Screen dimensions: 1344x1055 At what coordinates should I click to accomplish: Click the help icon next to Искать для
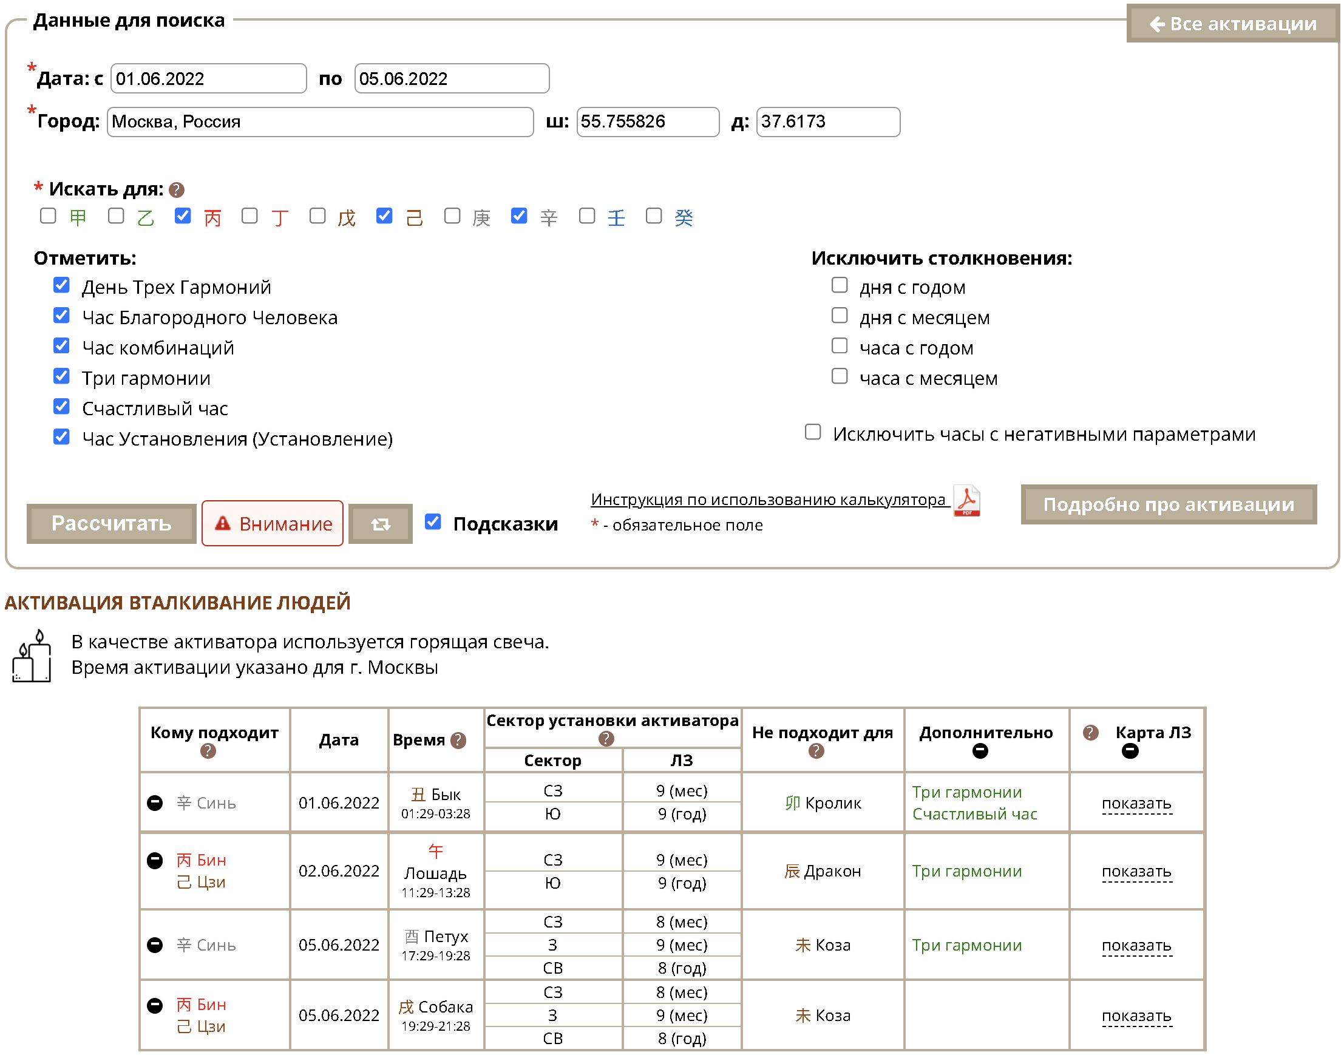177,189
